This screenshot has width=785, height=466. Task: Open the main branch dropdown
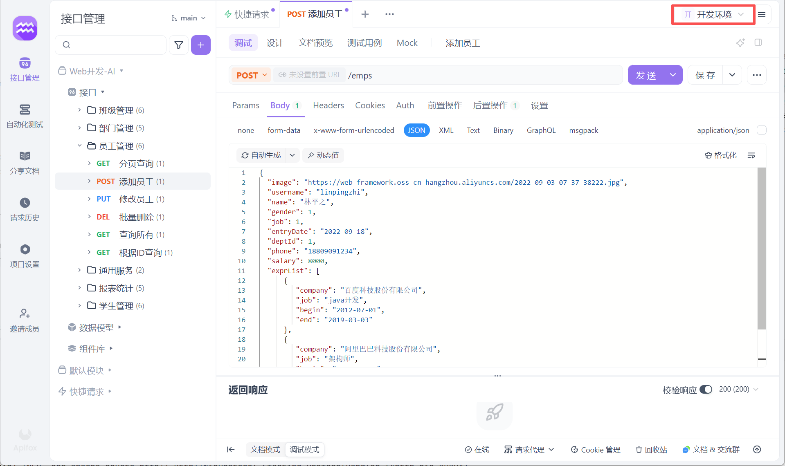[188, 18]
